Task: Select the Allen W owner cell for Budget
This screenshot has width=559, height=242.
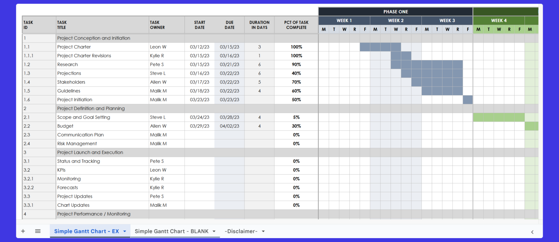Action: [167, 126]
